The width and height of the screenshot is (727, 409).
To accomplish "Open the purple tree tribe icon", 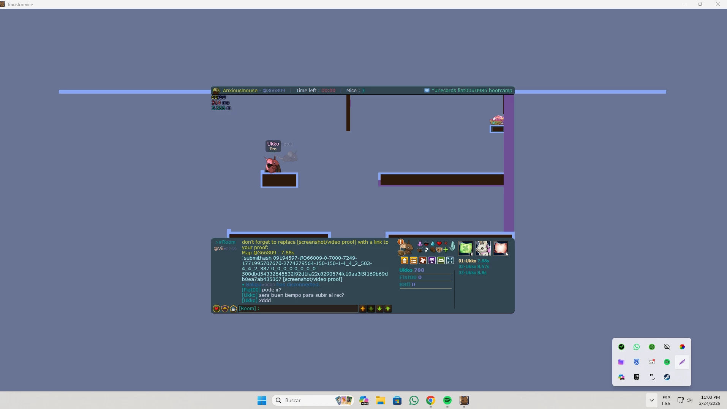I will tap(432, 260).
